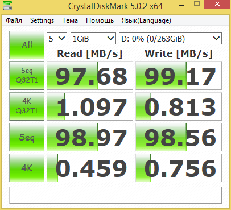
Task: Start the Seq test
Action: [x=27, y=137]
